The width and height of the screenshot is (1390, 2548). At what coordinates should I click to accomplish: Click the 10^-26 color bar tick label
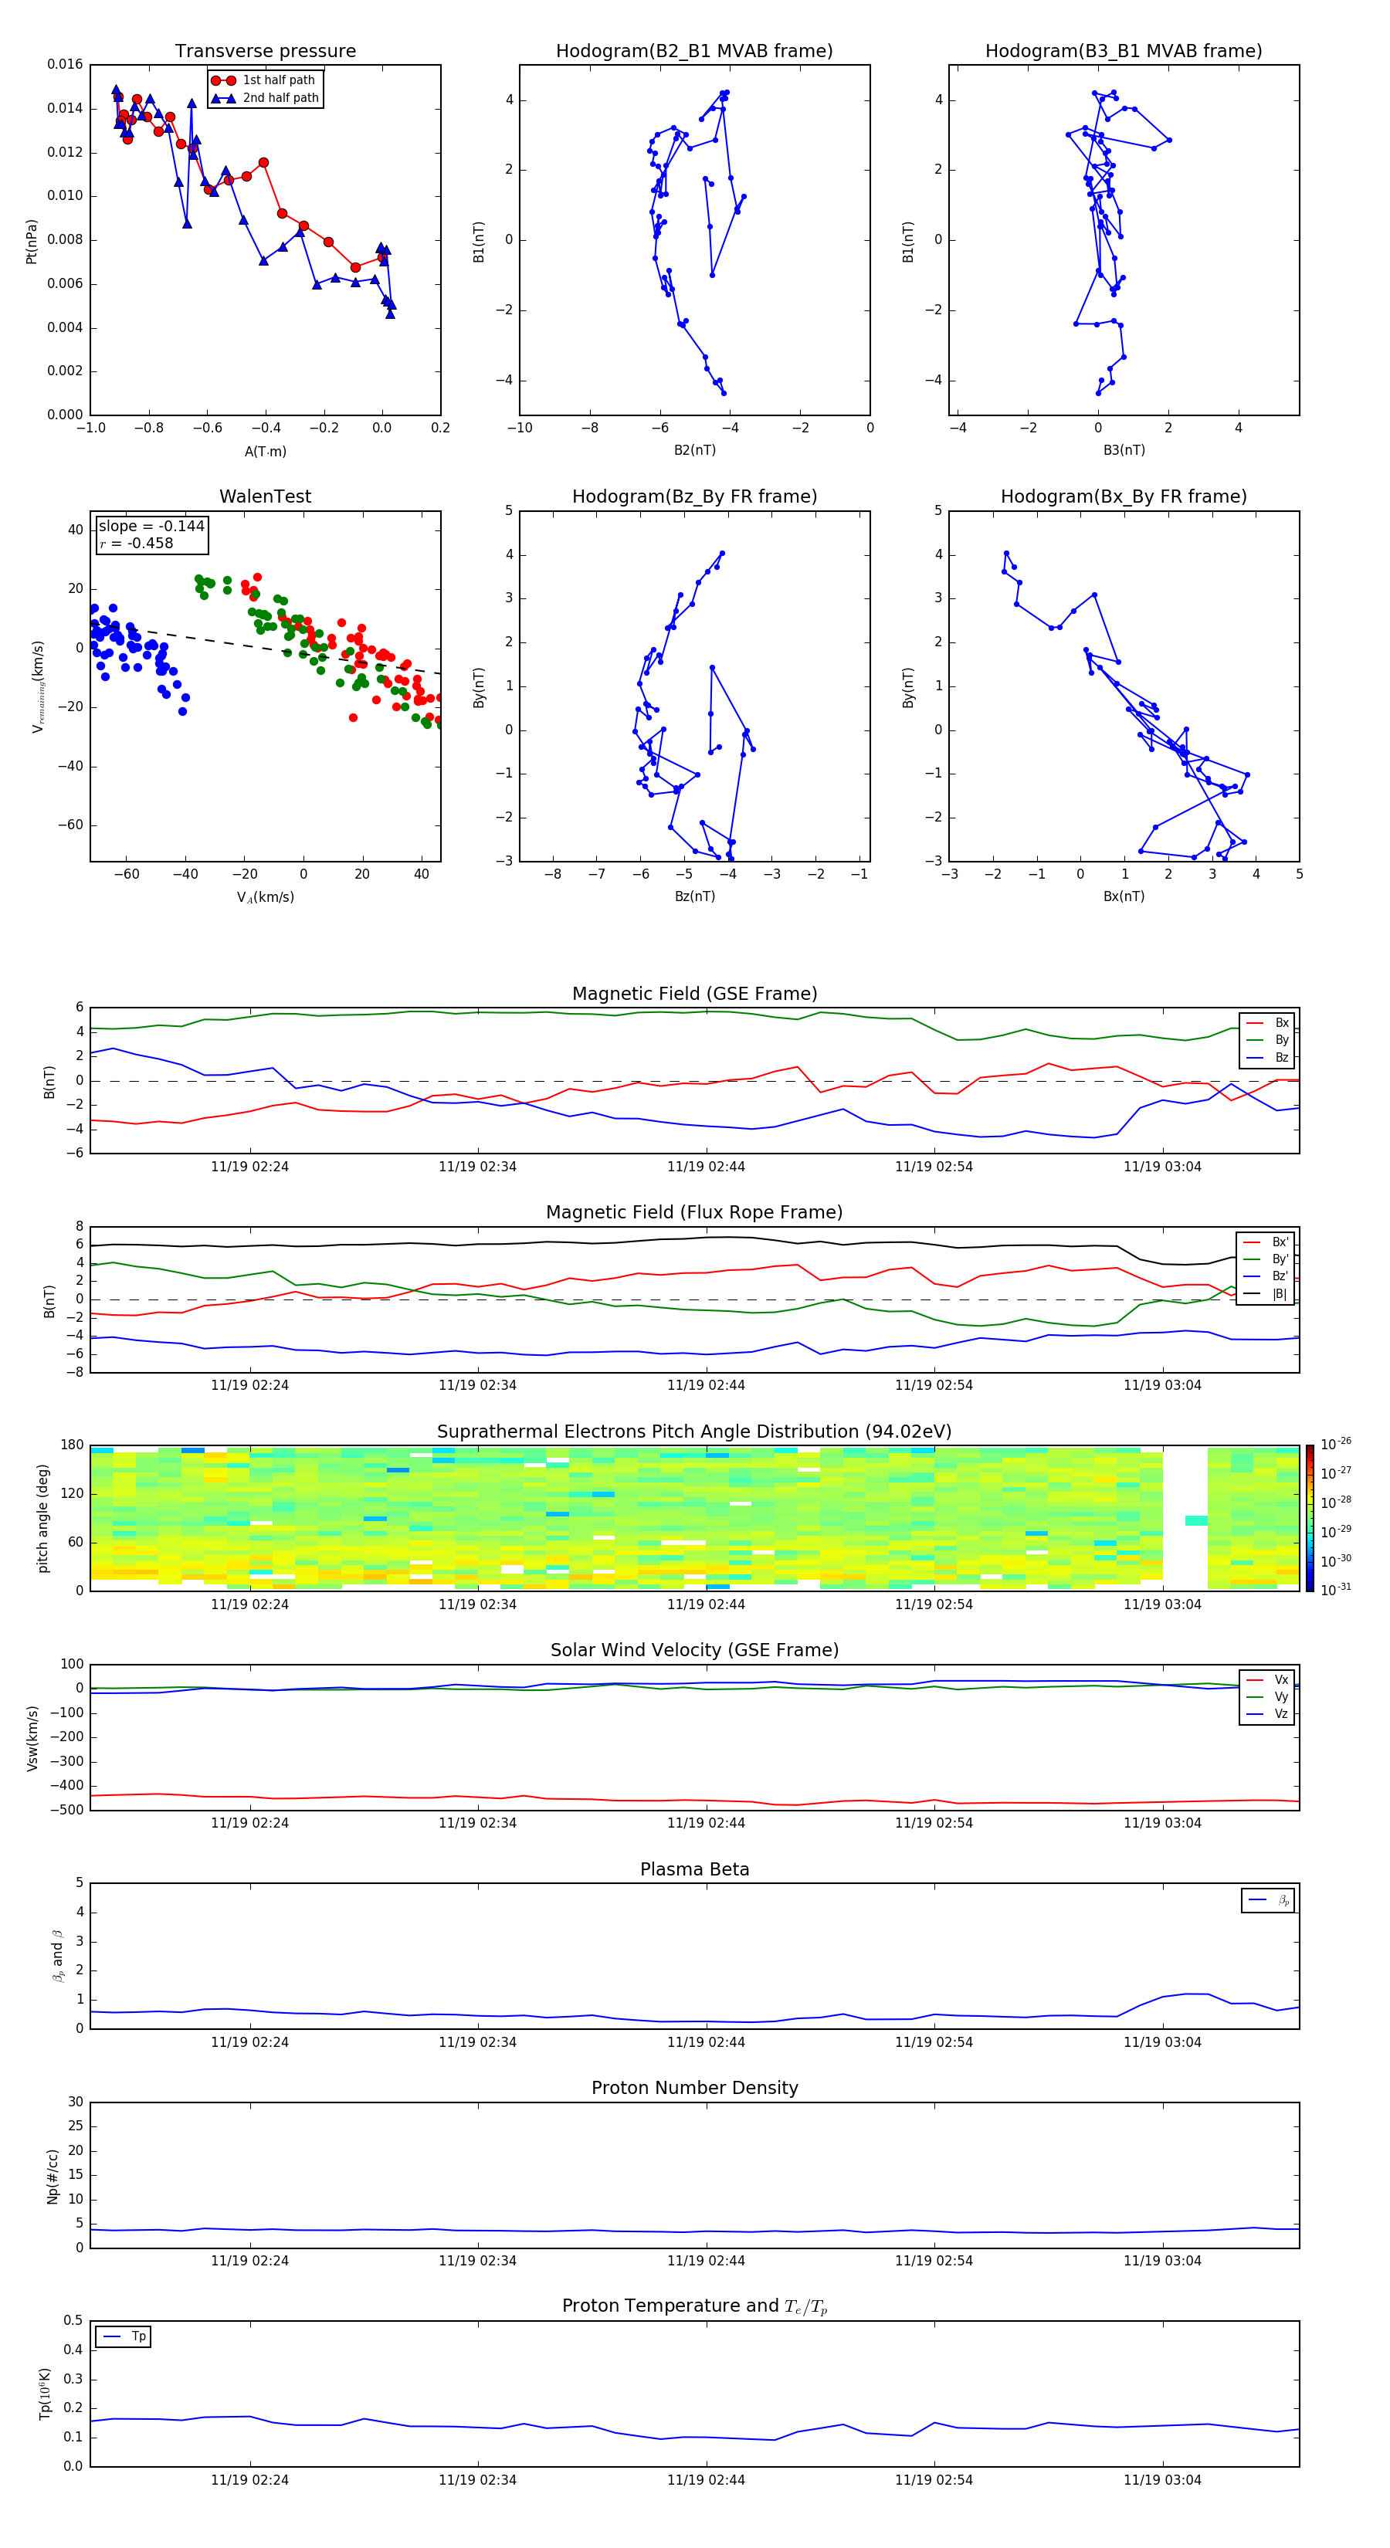(x=1336, y=1444)
